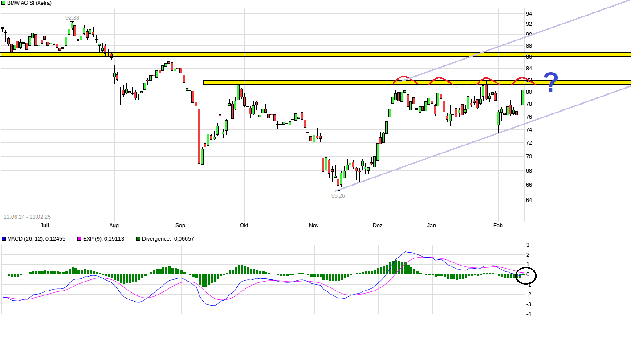Select the blue MACD legend square
Screen dimensions: 631x339
(4, 239)
